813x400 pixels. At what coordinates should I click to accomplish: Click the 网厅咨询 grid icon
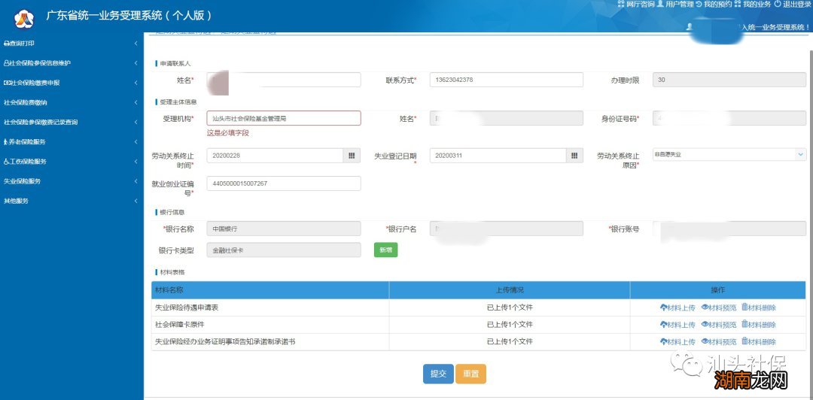[x=621, y=4]
